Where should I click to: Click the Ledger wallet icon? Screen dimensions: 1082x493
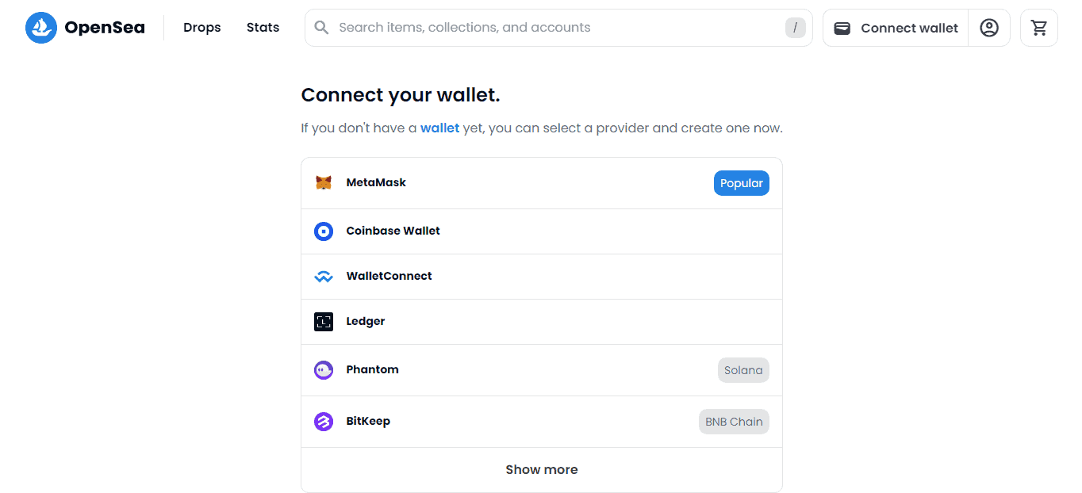click(324, 321)
